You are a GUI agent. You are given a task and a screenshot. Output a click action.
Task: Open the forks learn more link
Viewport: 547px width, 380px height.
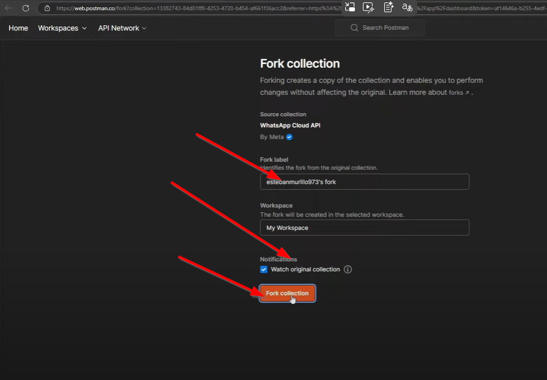[x=459, y=93]
